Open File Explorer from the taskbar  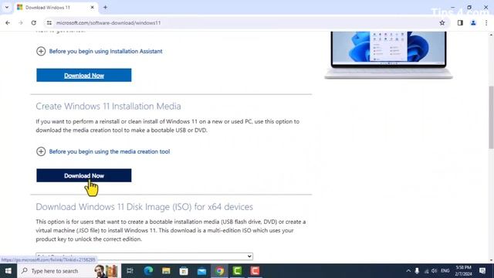pos(166,271)
